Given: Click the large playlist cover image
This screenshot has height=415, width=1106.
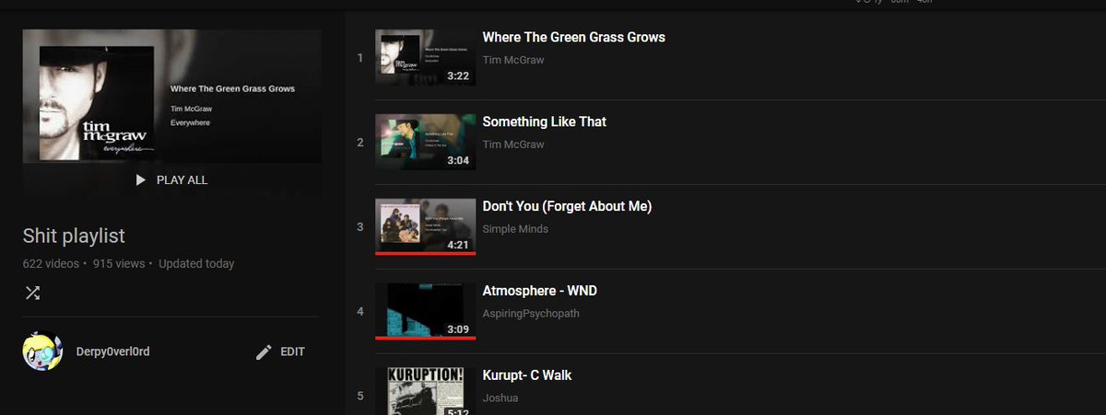Looking at the screenshot, I should click(x=172, y=96).
